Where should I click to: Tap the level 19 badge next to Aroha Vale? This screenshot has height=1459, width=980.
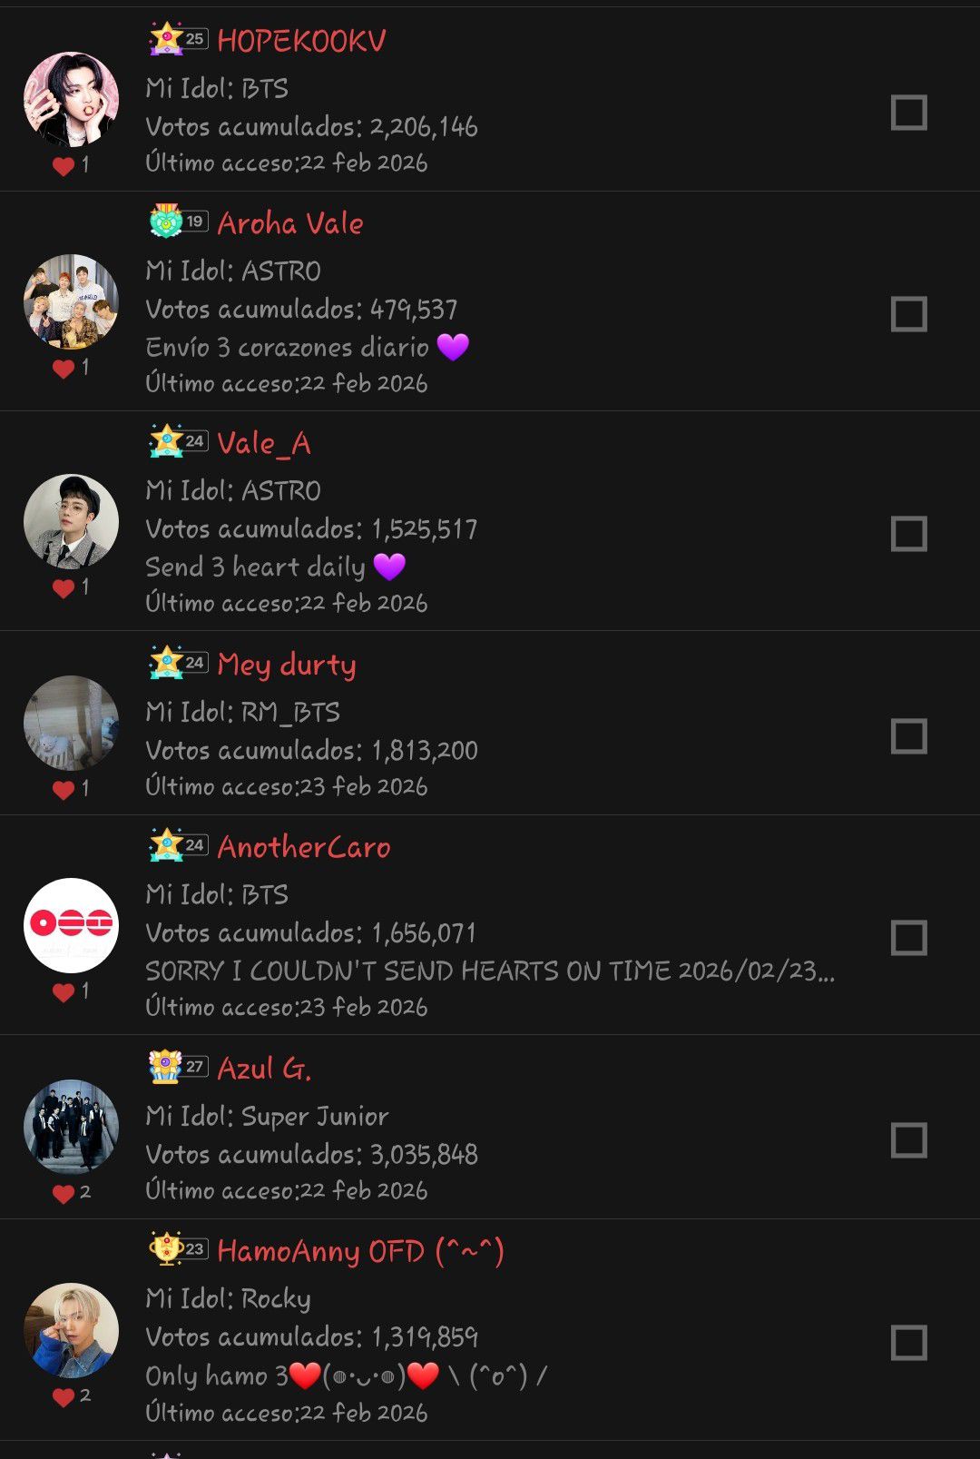click(x=179, y=222)
